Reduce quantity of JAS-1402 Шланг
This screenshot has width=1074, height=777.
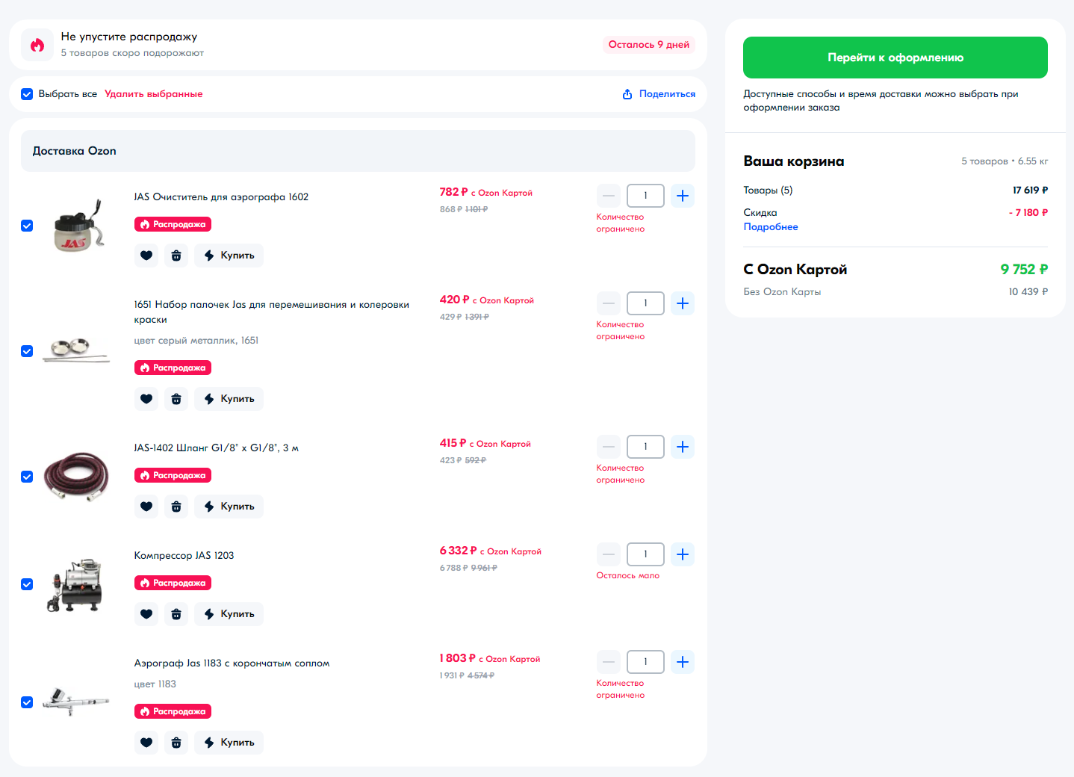click(609, 447)
